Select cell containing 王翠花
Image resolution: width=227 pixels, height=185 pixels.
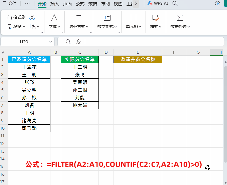(29, 67)
